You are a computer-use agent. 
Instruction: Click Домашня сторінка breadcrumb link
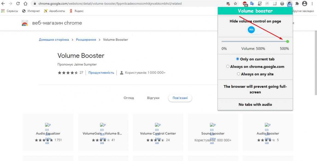(54, 40)
